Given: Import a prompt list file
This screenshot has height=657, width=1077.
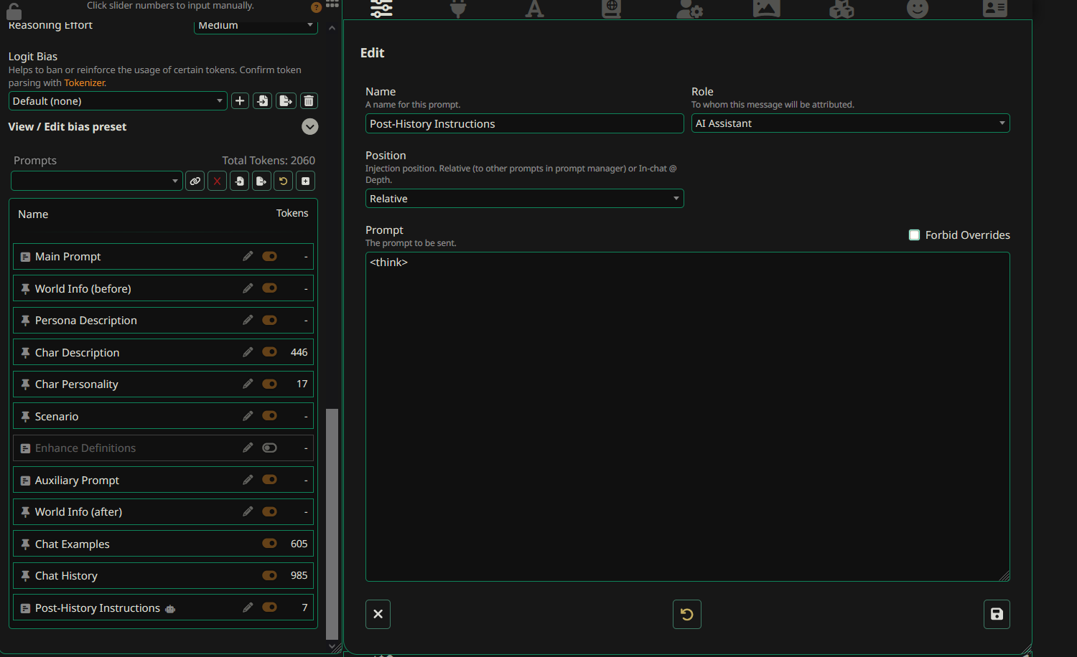Looking at the screenshot, I should click(239, 181).
